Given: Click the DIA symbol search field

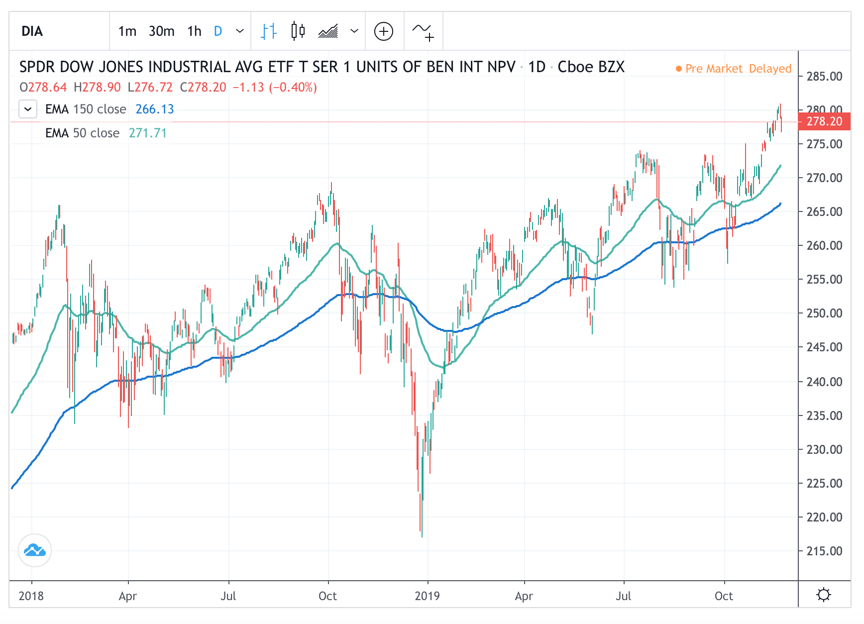Looking at the screenshot, I should coord(59,31).
